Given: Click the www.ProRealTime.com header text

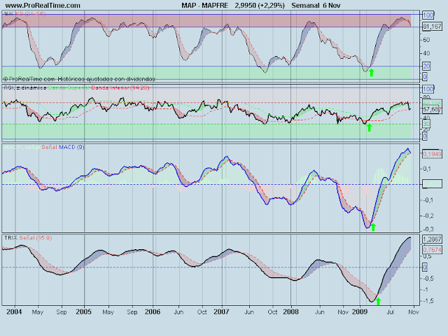Looking at the screenshot, I should point(43,6).
